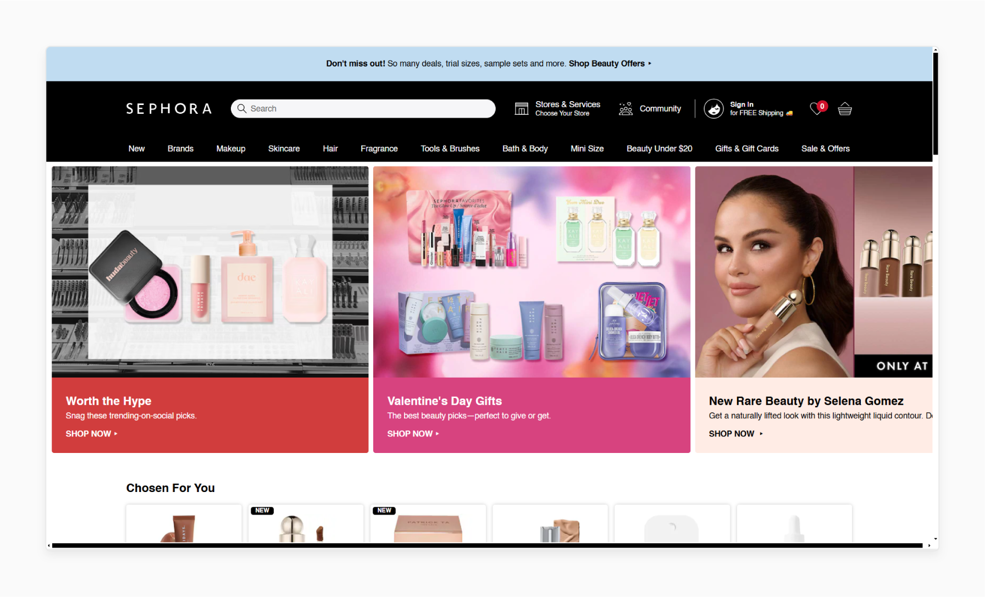Open the Hair menu
Screen dimensions: 985x597
330,148
